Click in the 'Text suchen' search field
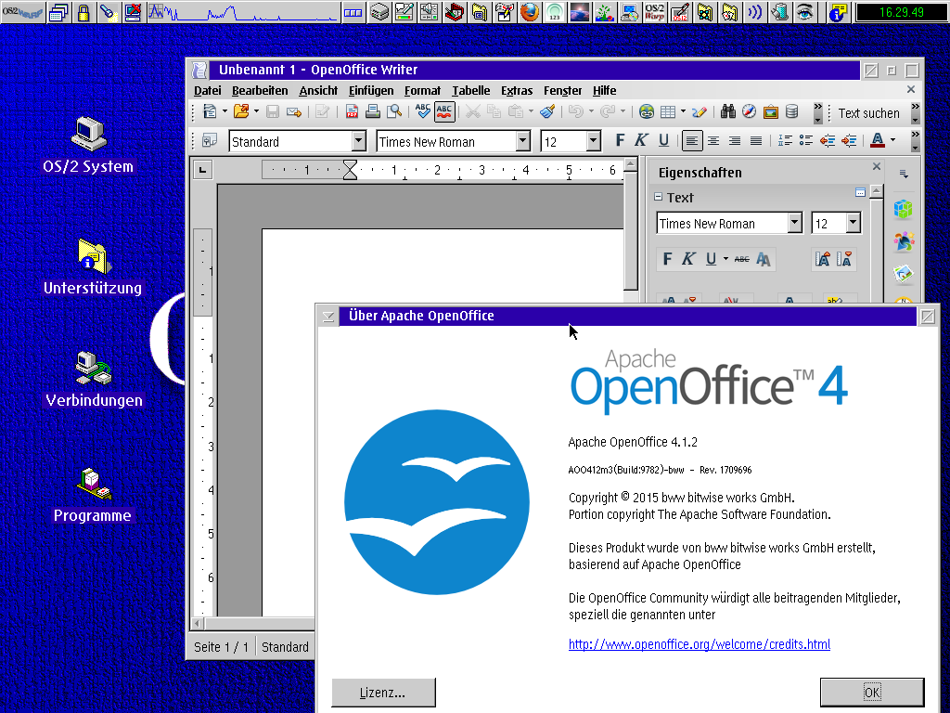The width and height of the screenshot is (950, 713). point(871,112)
